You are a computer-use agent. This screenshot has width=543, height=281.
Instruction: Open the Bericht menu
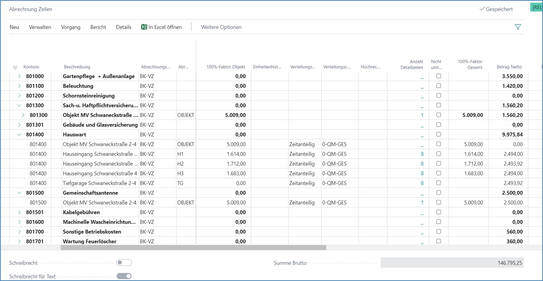tap(98, 27)
